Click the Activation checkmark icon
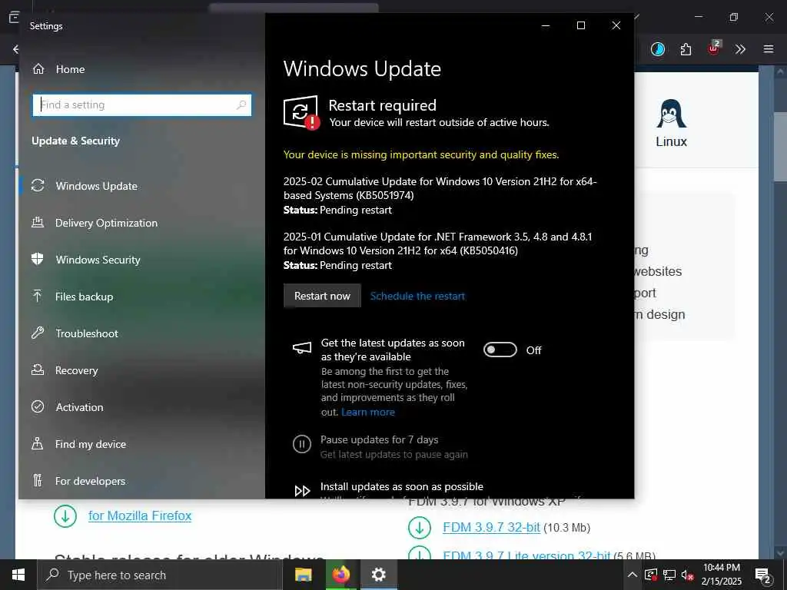 pos(38,407)
